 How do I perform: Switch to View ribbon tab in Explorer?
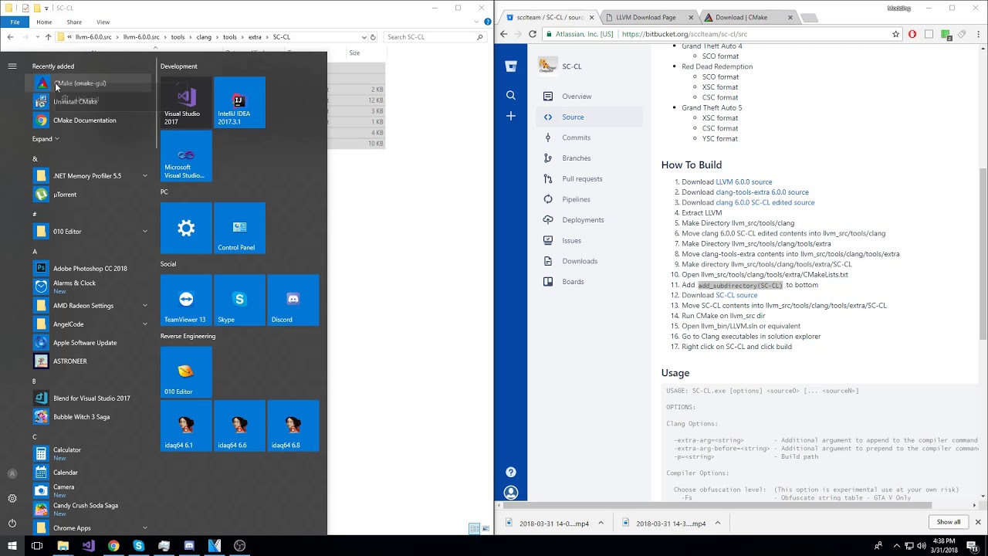103,22
